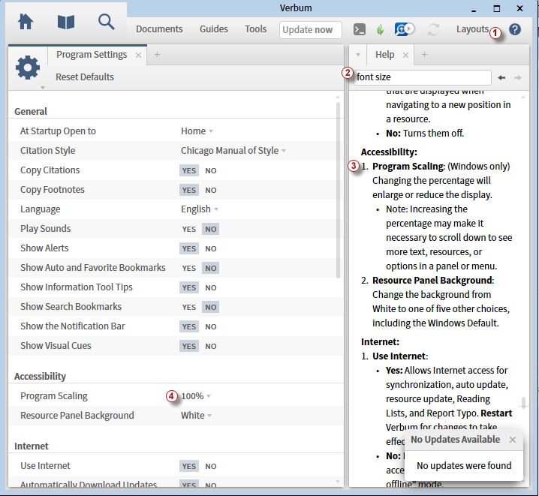The width and height of the screenshot is (539, 496).
Task: Click the Update now command box
Action: [x=311, y=30]
